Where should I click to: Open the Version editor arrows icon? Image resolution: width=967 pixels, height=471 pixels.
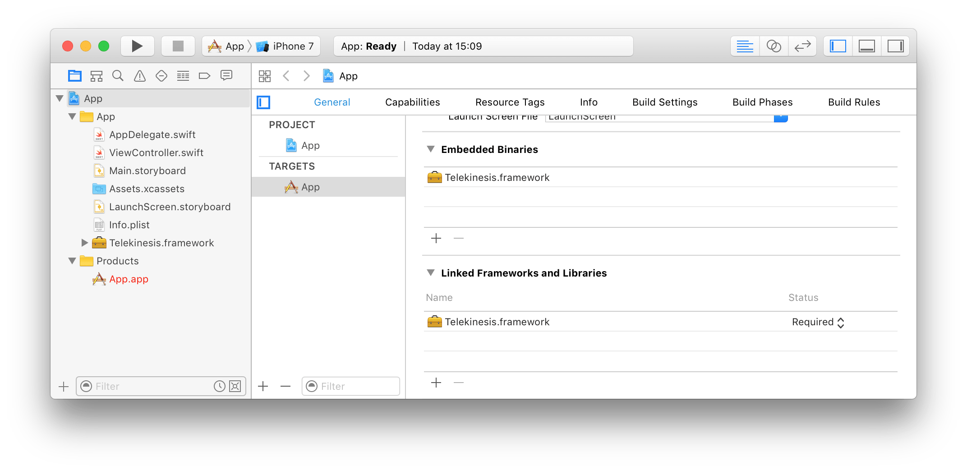(802, 46)
